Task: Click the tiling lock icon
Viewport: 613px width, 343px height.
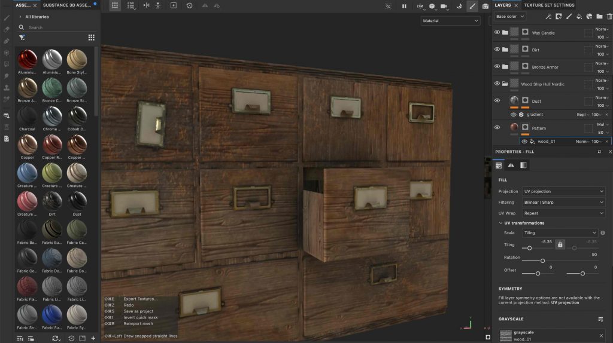Action: click(560, 244)
